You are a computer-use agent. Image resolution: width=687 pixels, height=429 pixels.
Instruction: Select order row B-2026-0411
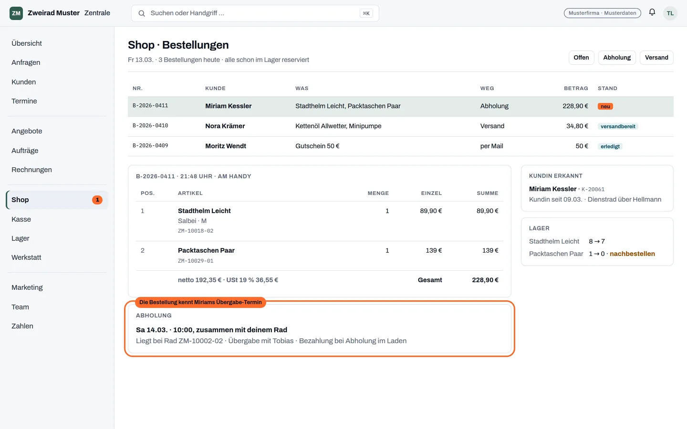(x=401, y=106)
